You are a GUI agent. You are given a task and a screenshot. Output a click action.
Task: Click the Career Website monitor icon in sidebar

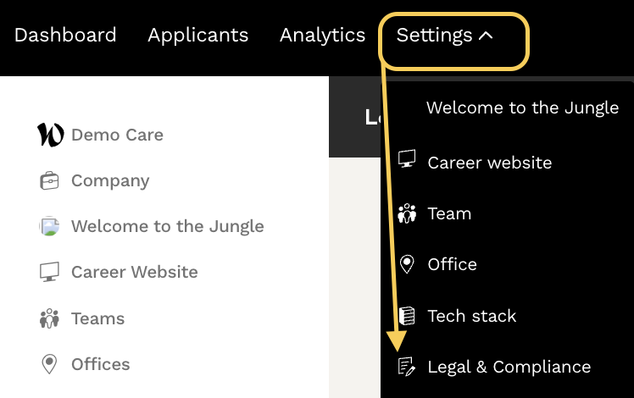click(x=49, y=272)
